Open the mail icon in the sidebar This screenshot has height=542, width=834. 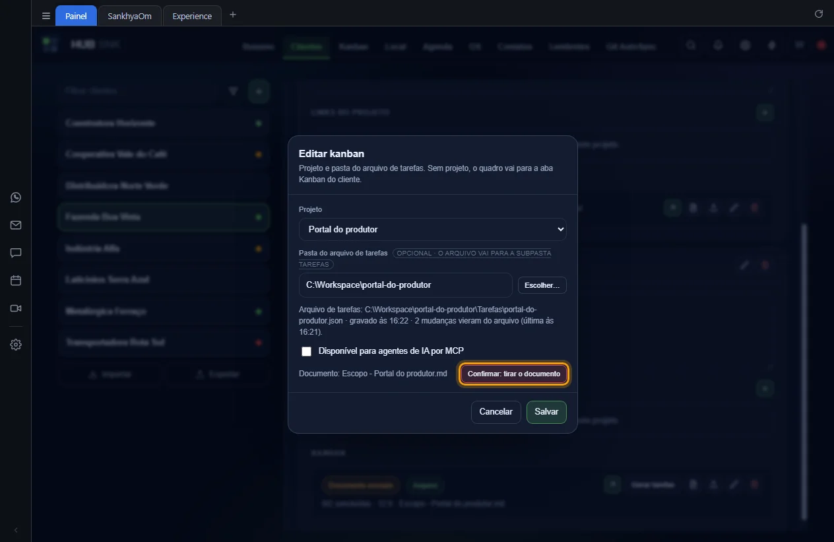16,225
